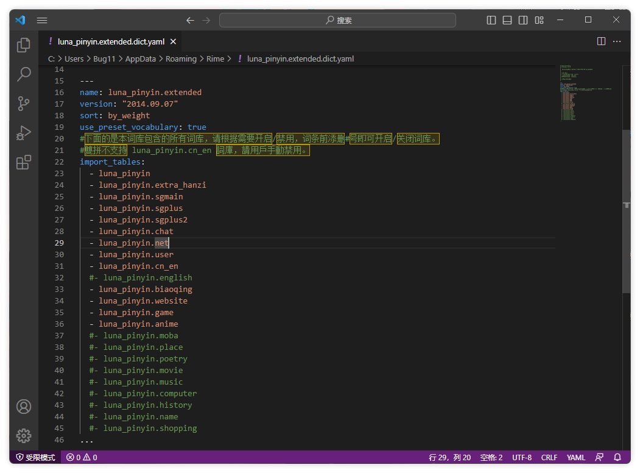Open the Manage gear icon
The height and width of the screenshot is (473, 640).
click(24, 435)
